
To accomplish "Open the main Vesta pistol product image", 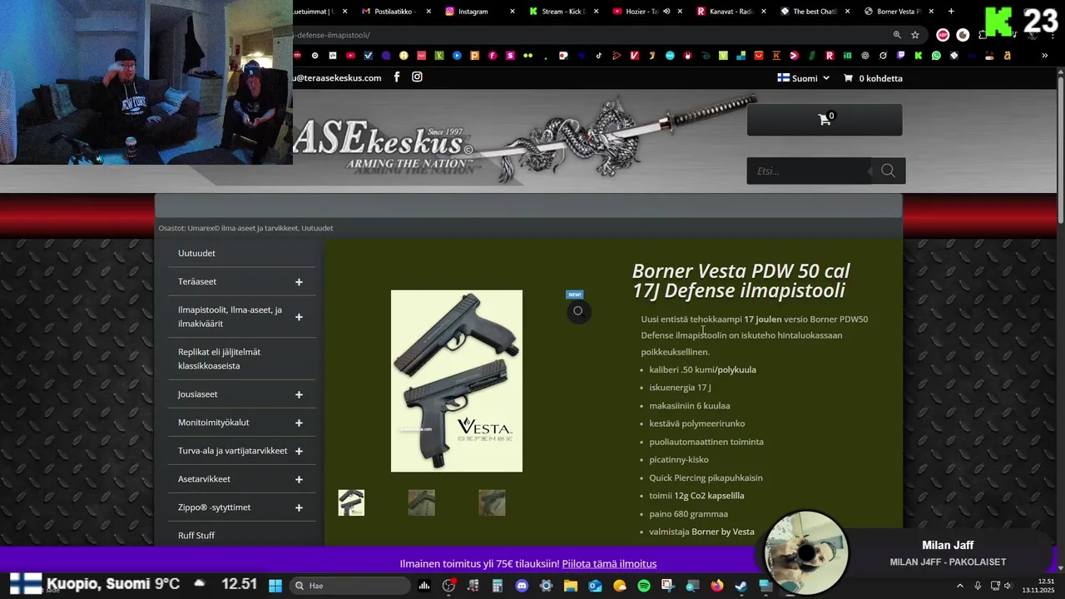I will point(457,381).
